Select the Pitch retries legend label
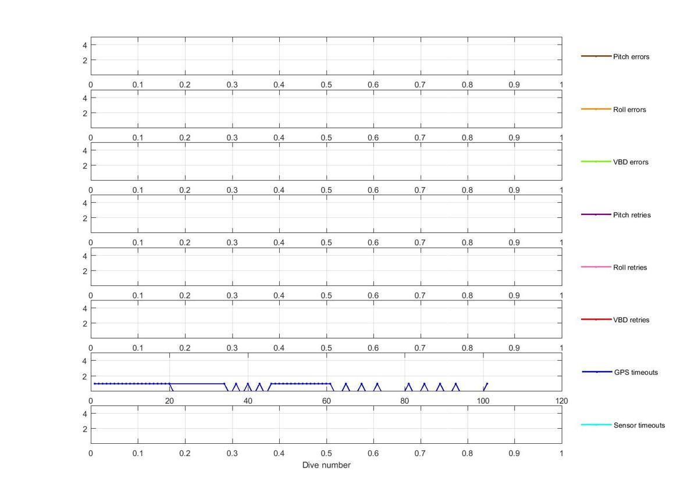 [x=632, y=215]
